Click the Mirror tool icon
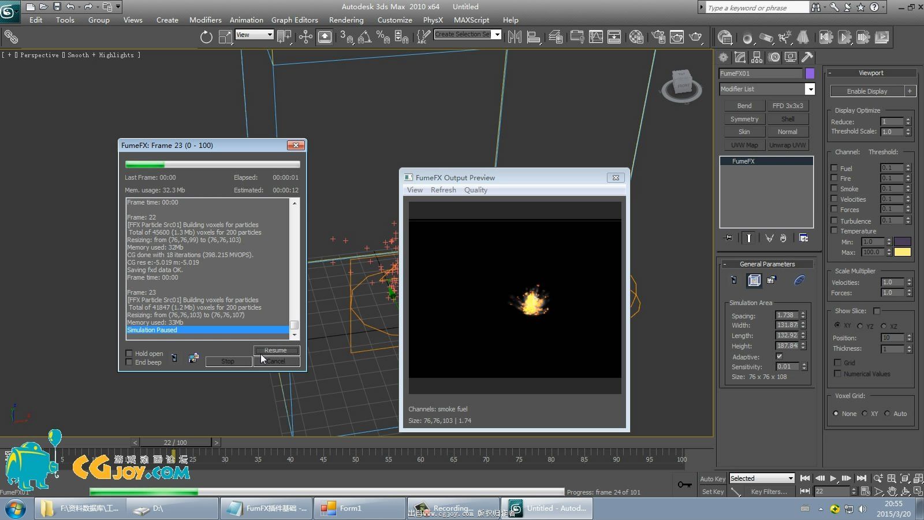 click(x=515, y=38)
